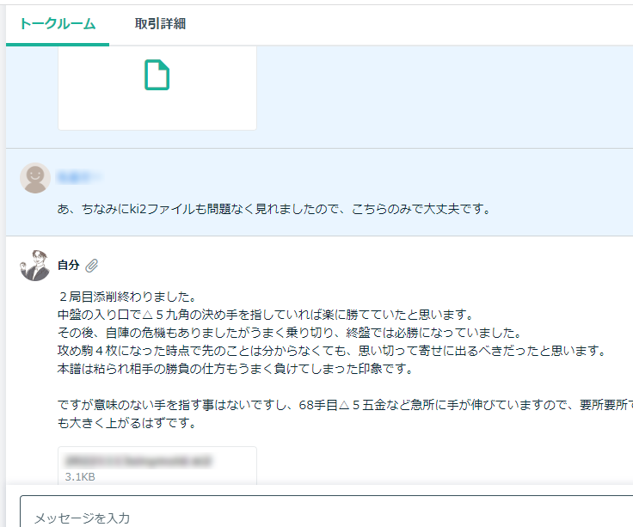Focus the メッセージを入力 message field
Image resolution: width=633 pixels, height=527 pixels.
[x=326, y=512]
